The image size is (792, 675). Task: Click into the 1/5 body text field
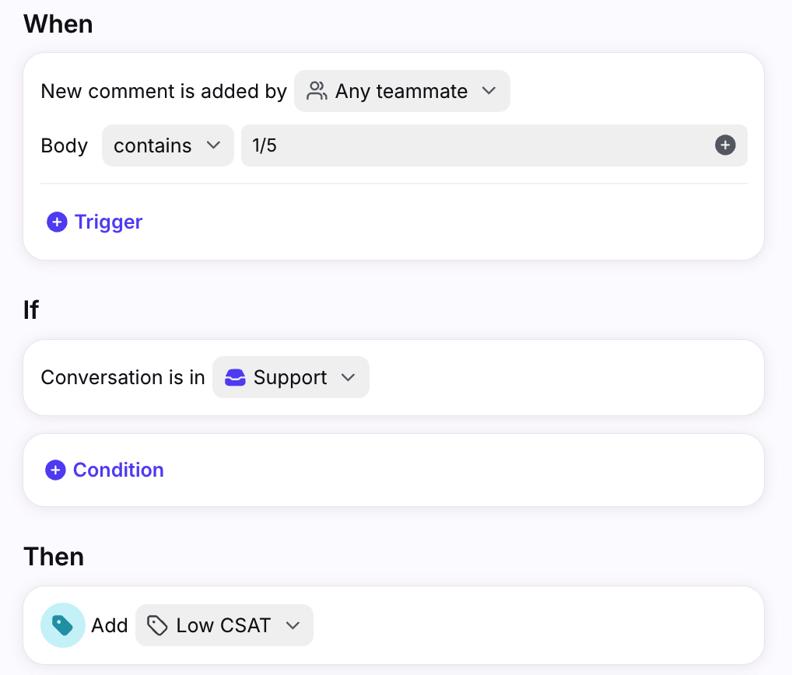coord(475,145)
